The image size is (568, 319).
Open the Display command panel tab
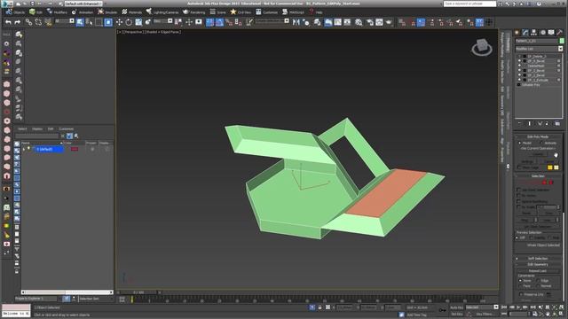tap(551, 33)
